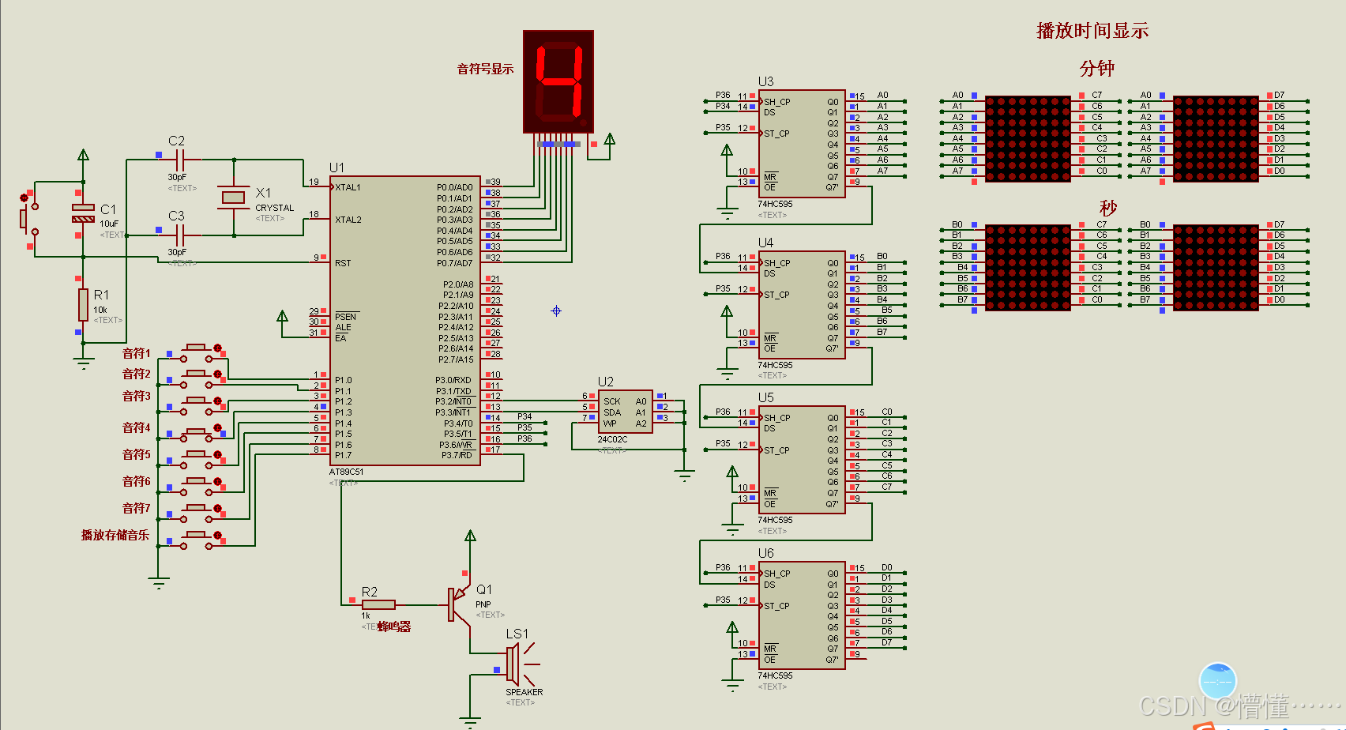This screenshot has height=730, width=1346.
Task: Select resistor R2 1k
Action: [x=378, y=604]
